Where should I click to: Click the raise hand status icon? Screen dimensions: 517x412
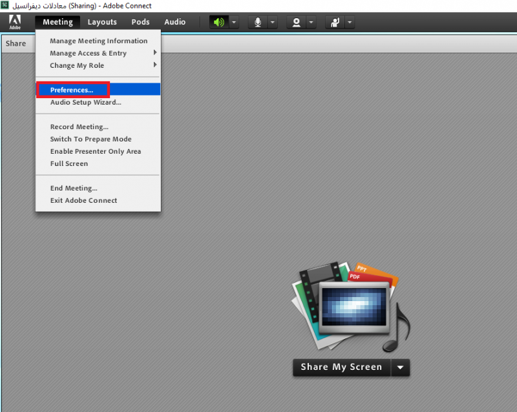335,22
